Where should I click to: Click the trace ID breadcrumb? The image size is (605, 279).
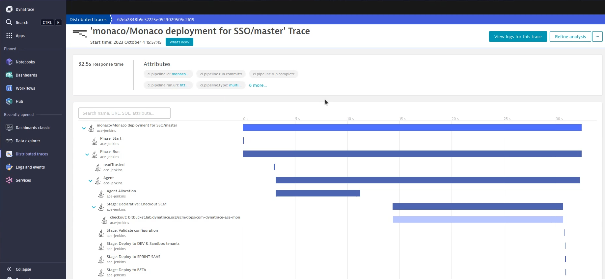click(x=155, y=19)
